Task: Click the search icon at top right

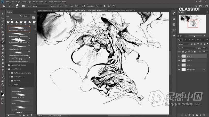Action: (196, 6)
